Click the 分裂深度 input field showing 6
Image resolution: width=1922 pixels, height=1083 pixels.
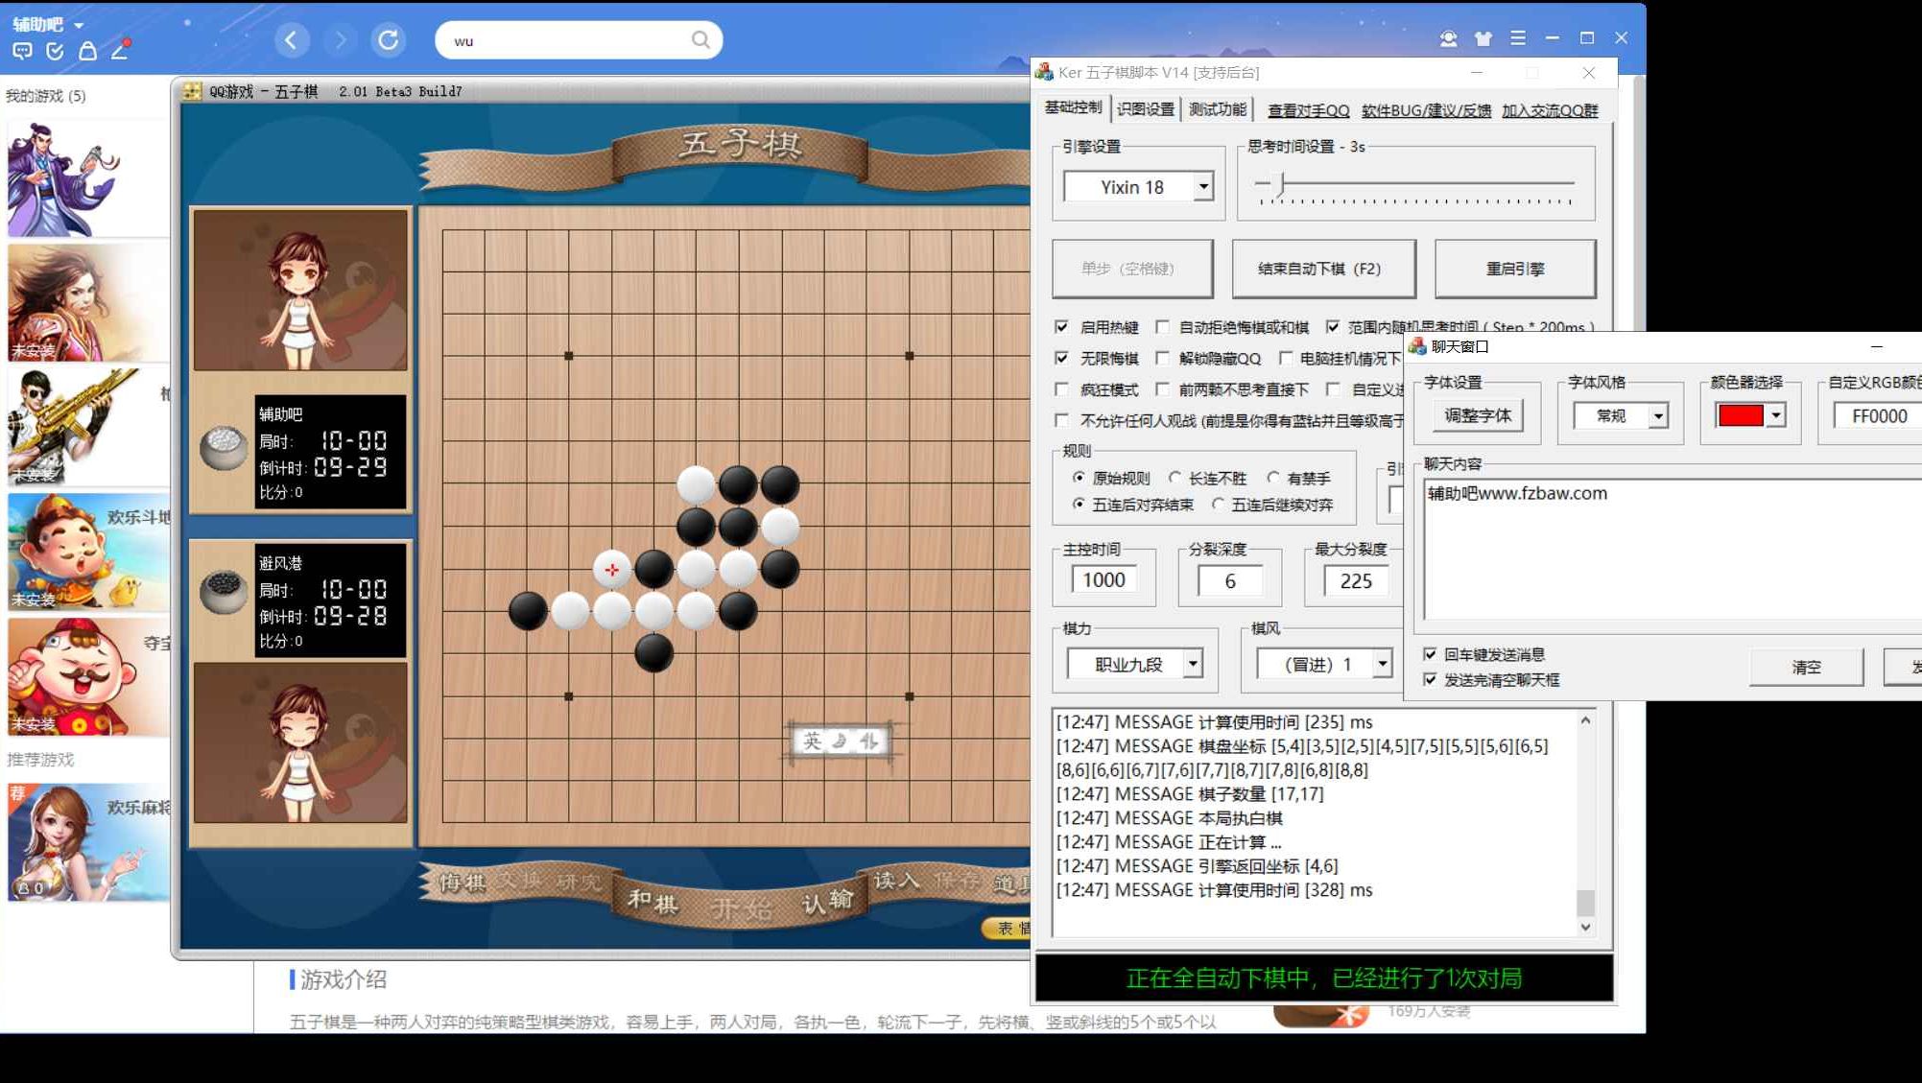click(x=1229, y=580)
